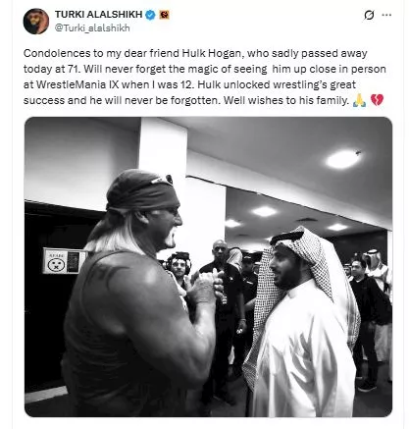Viewport: 409px width, 429px height.
Task: Click the folded hands emoji in the tweet
Action: pyautogui.click(x=359, y=100)
